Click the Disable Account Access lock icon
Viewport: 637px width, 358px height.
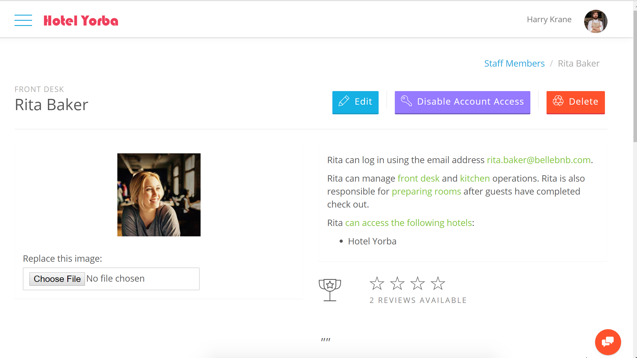pos(406,101)
